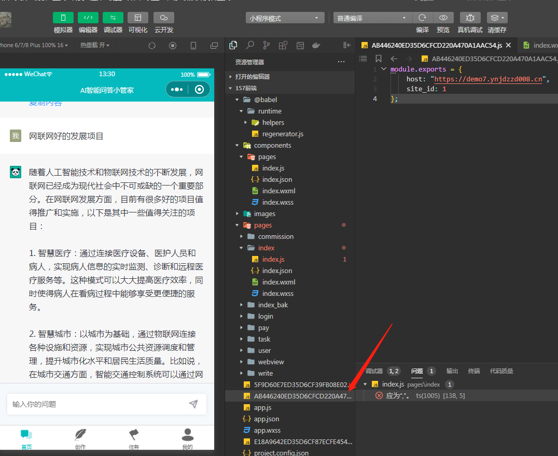The image size is (558, 456).
Task: Expand the login folder
Action: pyautogui.click(x=290, y=316)
